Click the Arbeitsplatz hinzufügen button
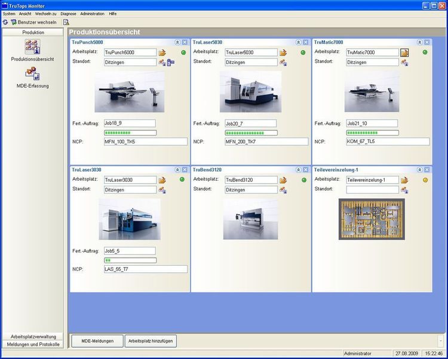This screenshot has width=448, height=359. pyautogui.click(x=151, y=341)
